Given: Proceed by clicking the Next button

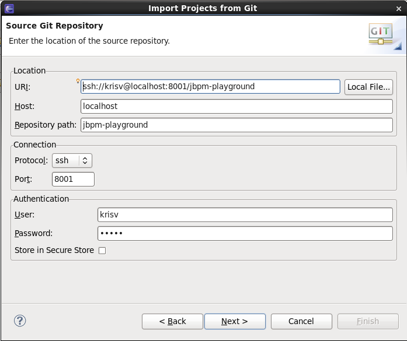Looking at the screenshot, I should pyautogui.click(x=235, y=321).
